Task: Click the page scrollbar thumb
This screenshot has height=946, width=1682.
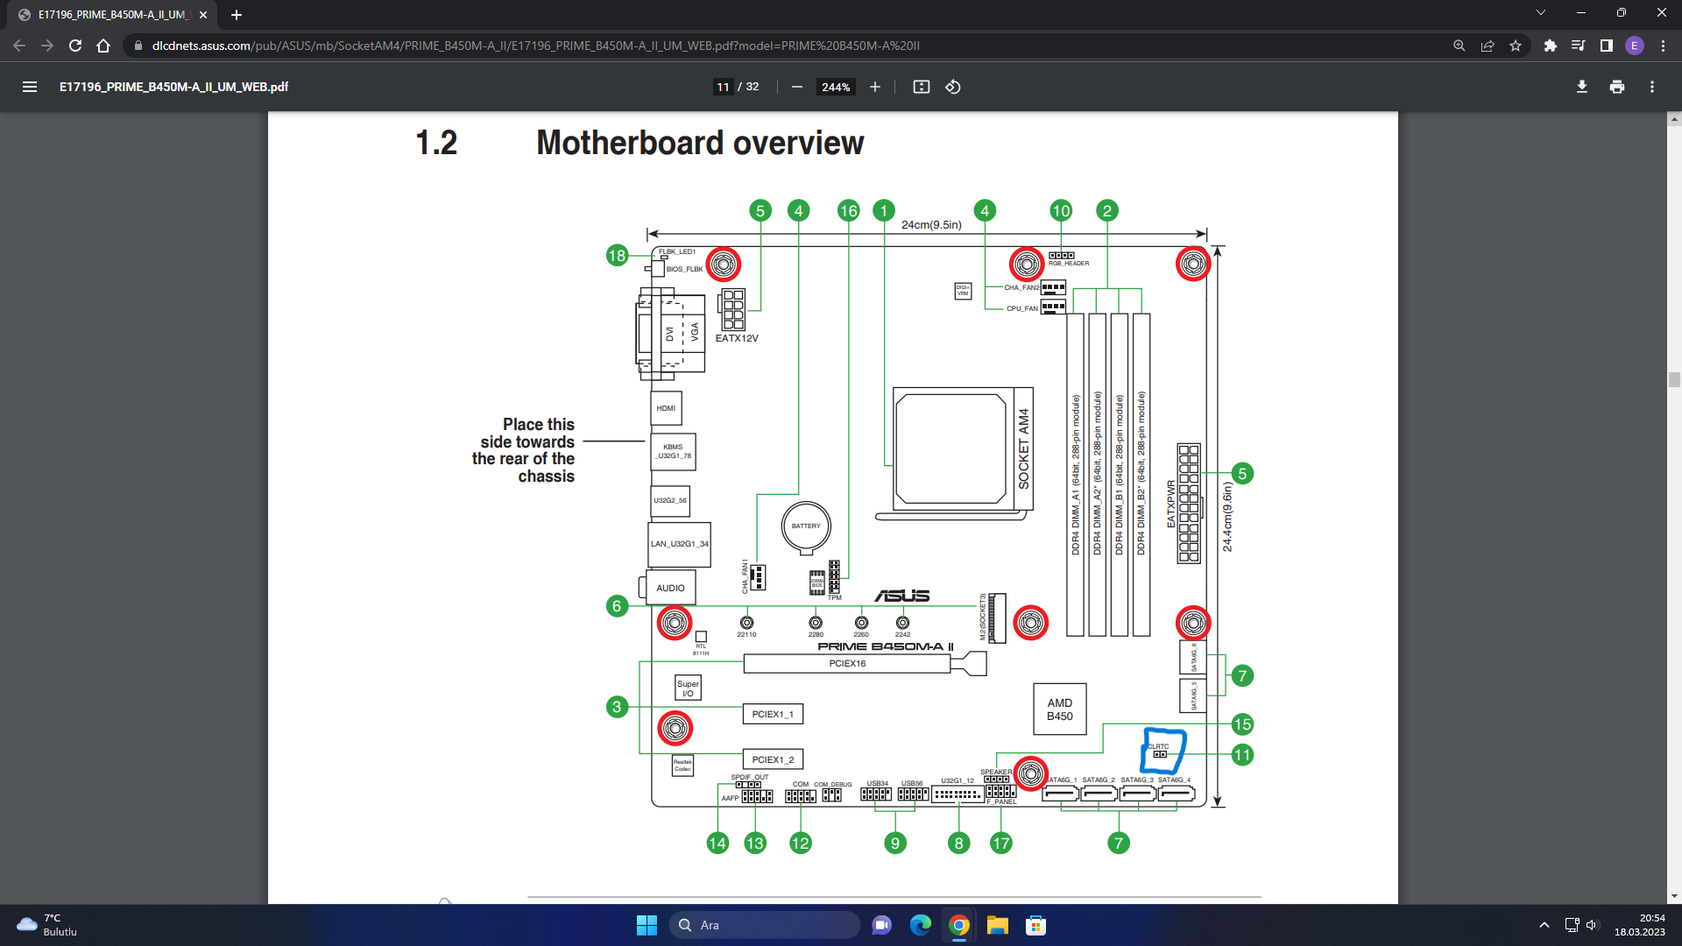Action: click(1674, 379)
